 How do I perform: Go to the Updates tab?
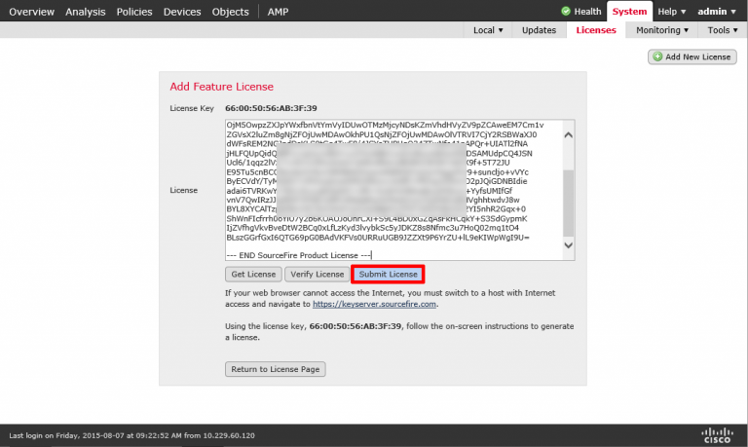click(x=539, y=30)
